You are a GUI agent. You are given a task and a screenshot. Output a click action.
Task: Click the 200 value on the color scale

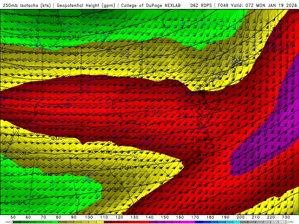(240, 217)
